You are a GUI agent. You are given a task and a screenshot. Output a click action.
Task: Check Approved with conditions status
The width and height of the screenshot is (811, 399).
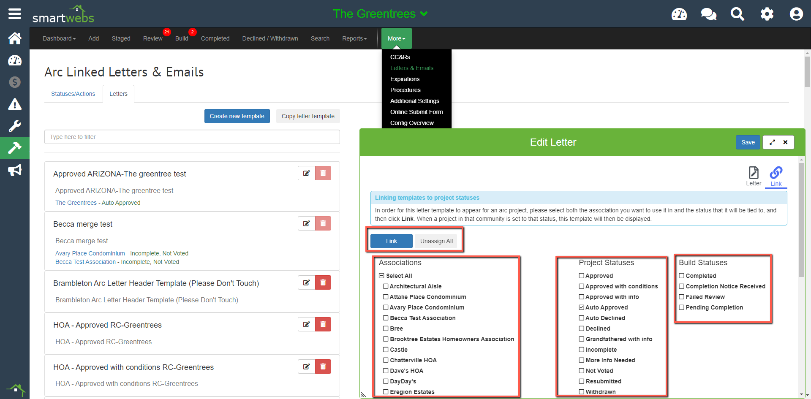point(582,286)
